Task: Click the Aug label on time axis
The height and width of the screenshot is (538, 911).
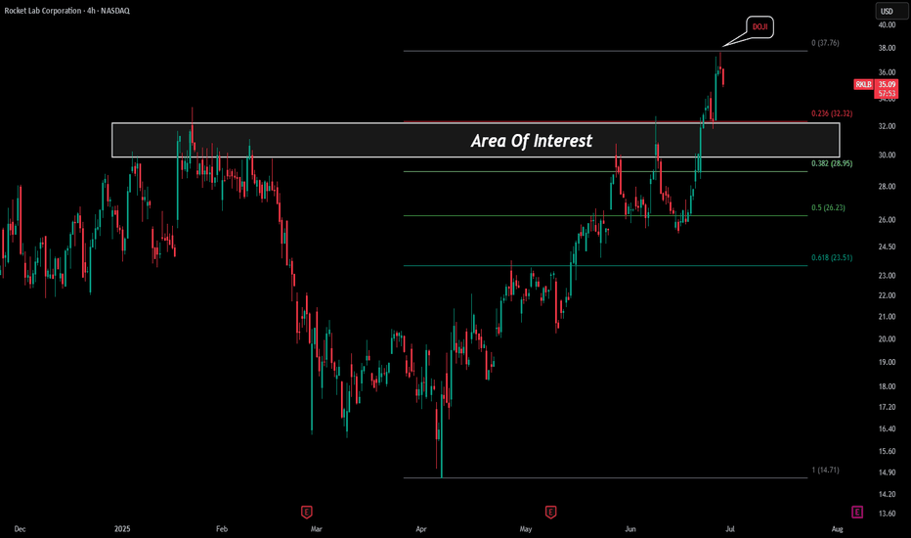Action: coord(838,529)
